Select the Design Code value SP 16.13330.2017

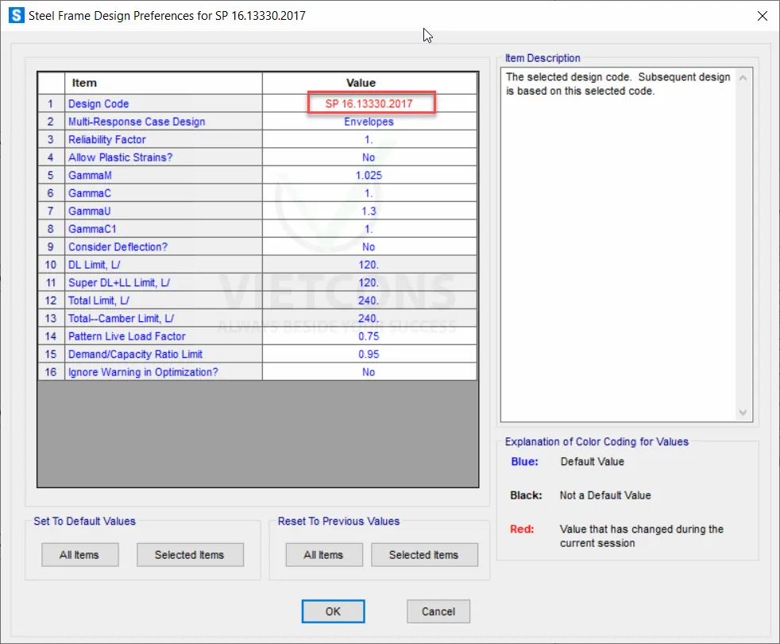coord(369,104)
